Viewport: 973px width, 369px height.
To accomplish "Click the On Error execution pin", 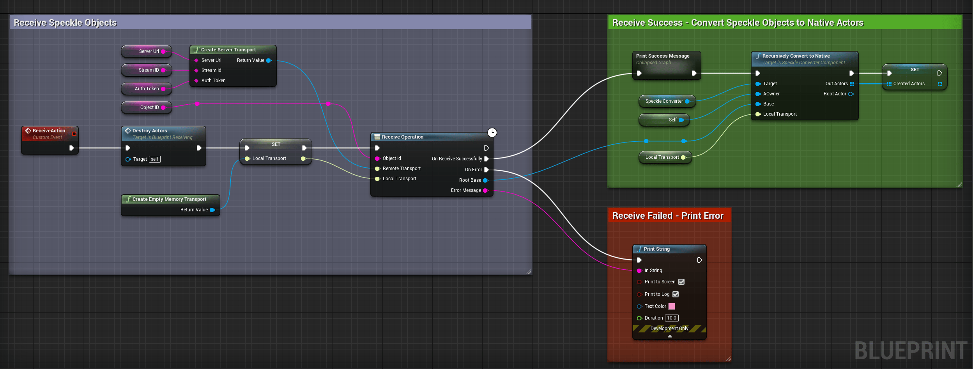I will (x=486, y=170).
